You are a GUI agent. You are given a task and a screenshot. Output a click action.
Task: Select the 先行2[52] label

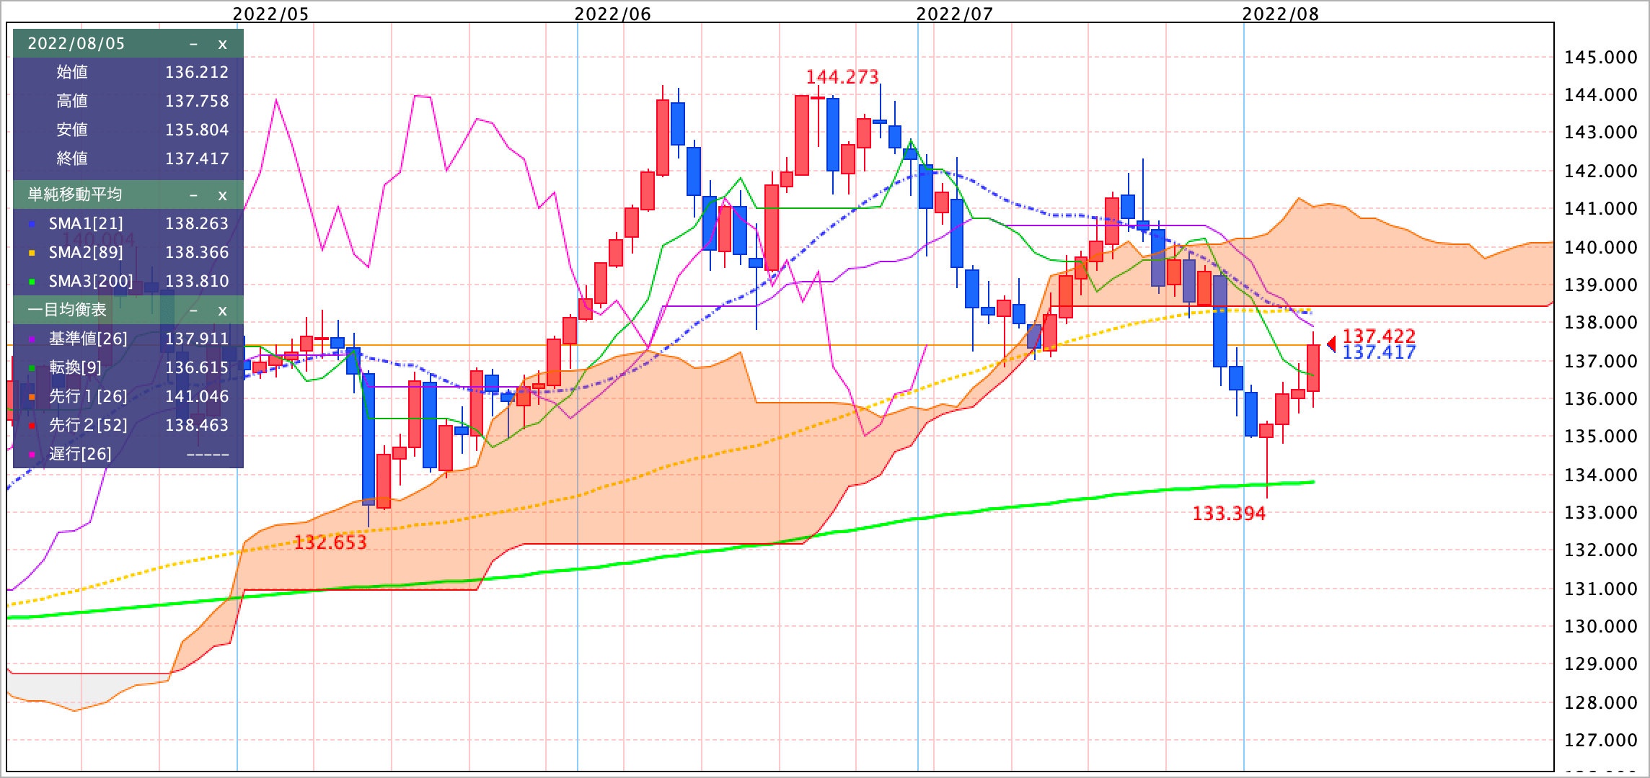[88, 426]
